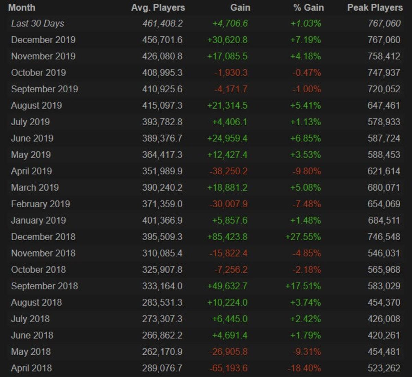Viewport: 412px width, 377px height.
Task: Click peak players value 767,060 for December 2019
Action: click(384, 40)
